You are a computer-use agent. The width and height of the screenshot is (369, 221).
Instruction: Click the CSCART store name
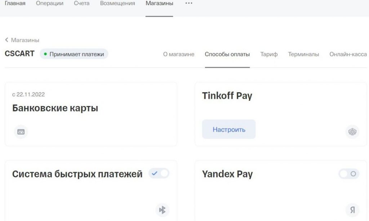pyautogui.click(x=19, y=54)
